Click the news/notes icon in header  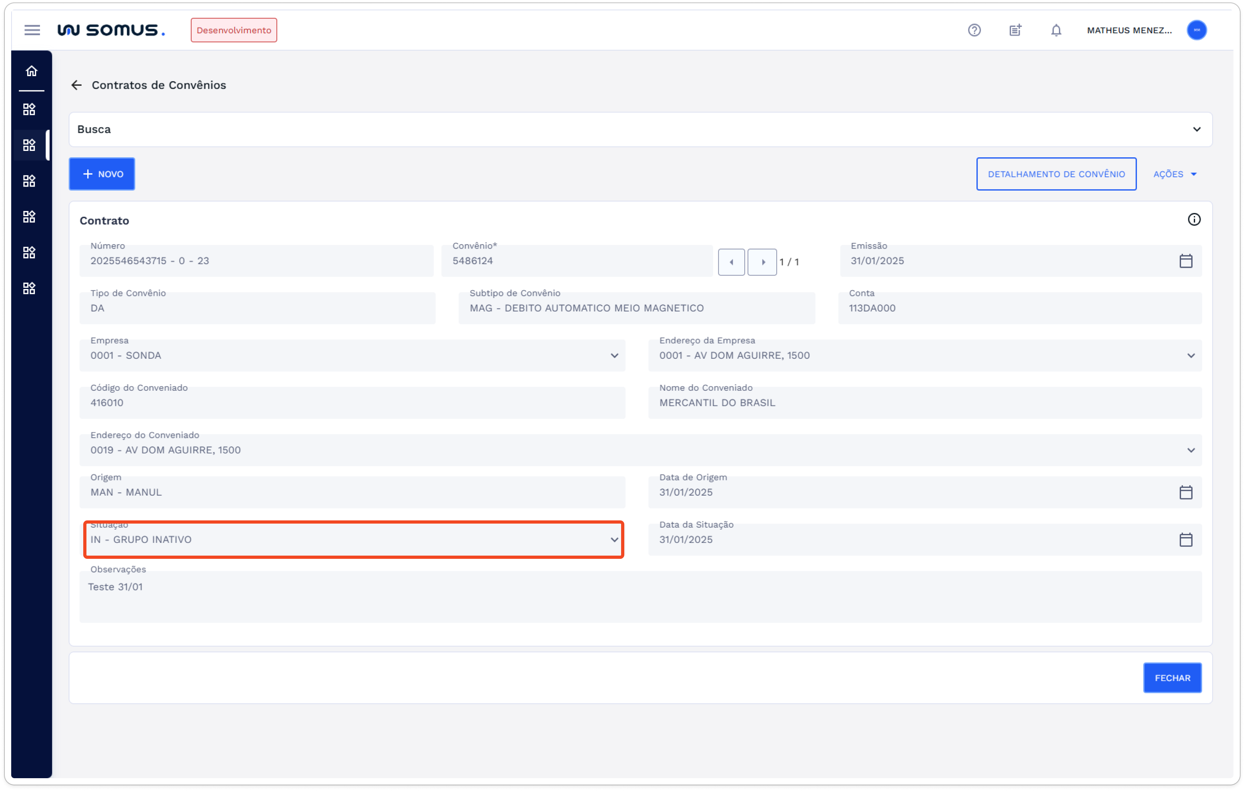[x=1015, y=30]
